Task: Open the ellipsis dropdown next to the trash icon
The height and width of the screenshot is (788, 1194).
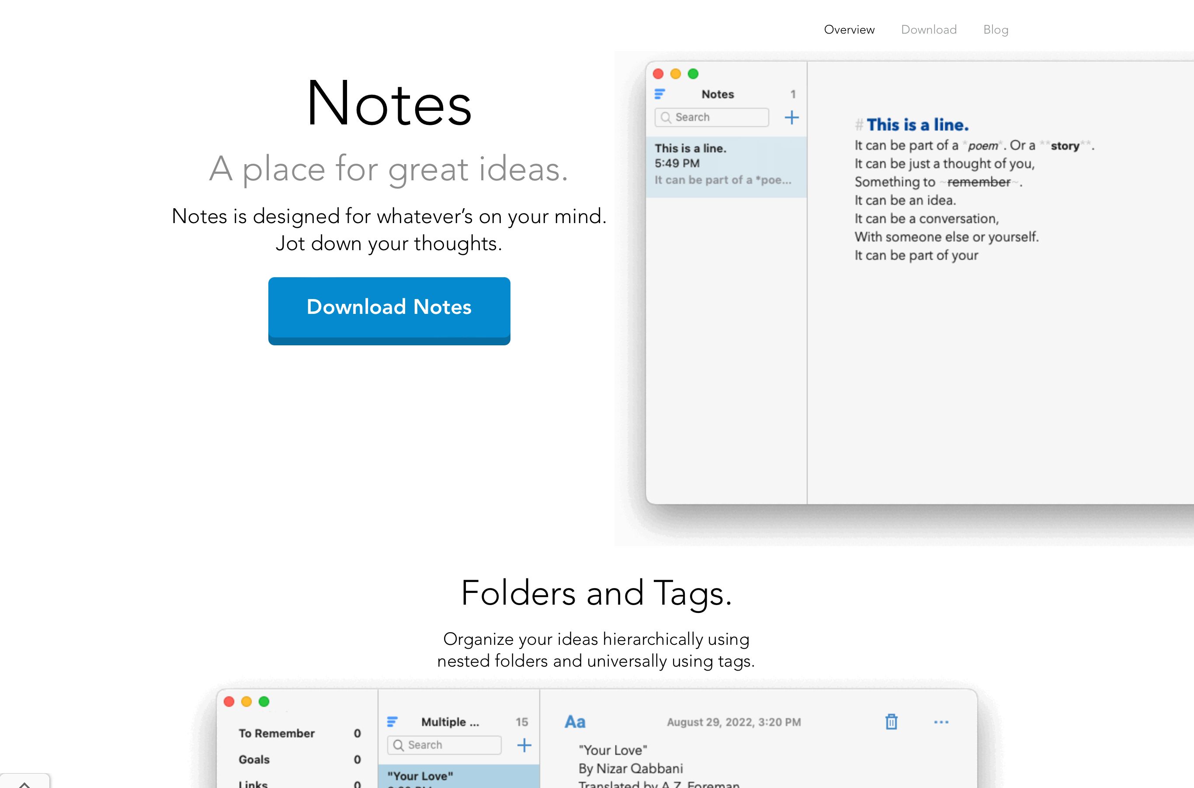Action: click(x=941, y=722)
